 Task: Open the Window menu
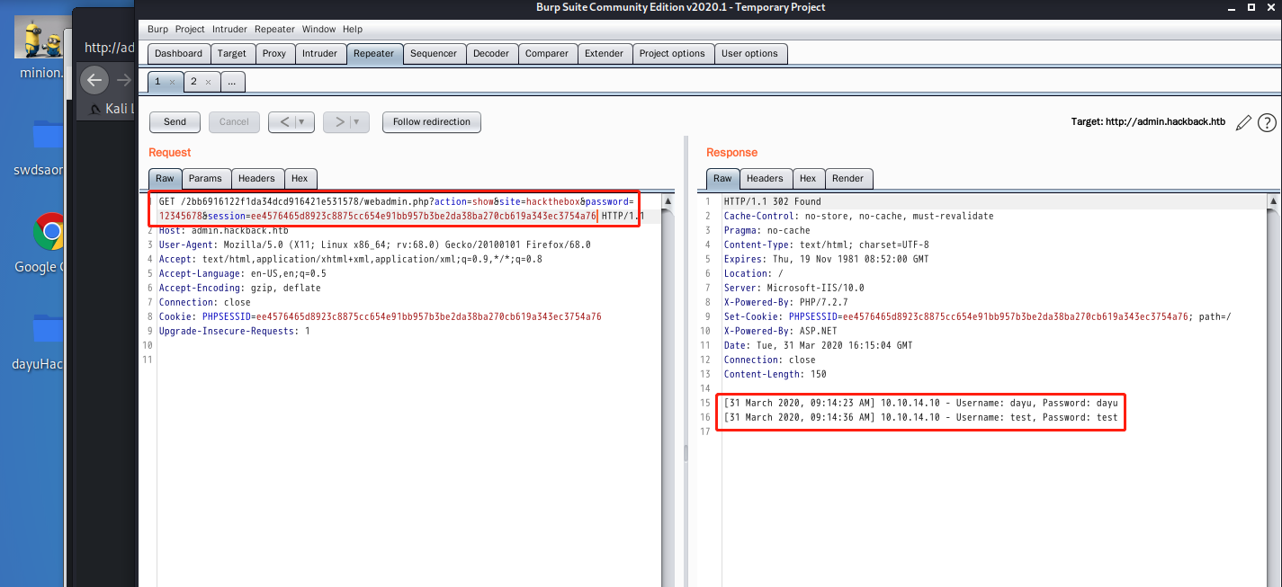pyautogui.click(x=319, y=30)
